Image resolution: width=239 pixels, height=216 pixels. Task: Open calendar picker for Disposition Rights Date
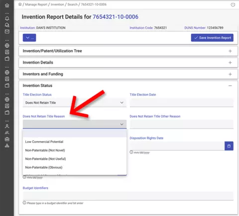(229, 146)
